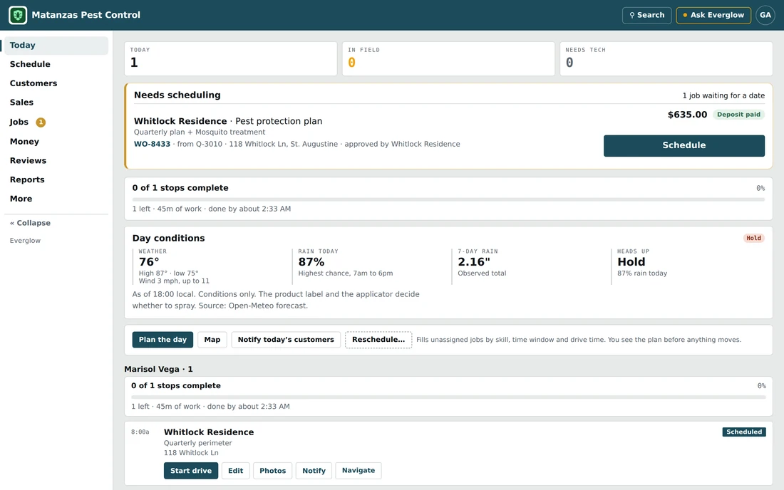Open the Jobs section
Screen dimensions: 784x490
coord(56,122)
